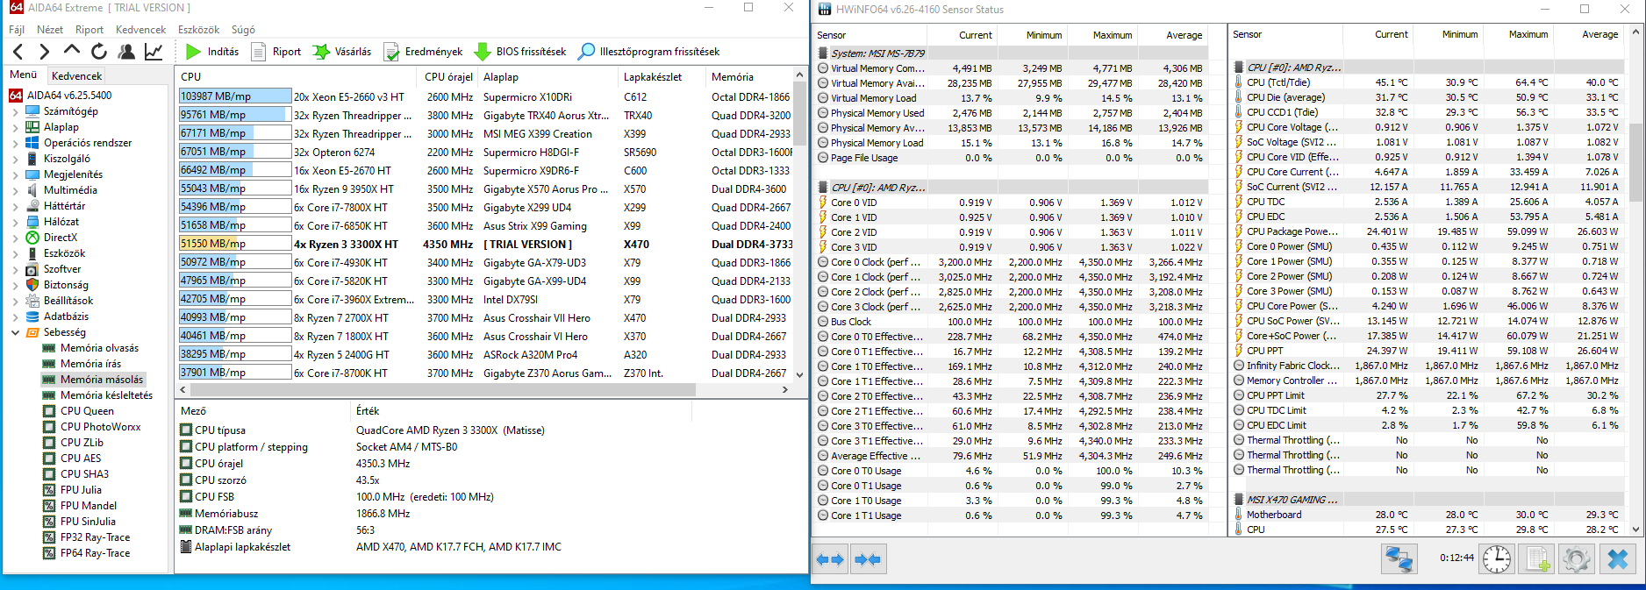The width and height of the screenshot is (1646, 590).
Task: Open Eredmények results toolbar button
Action: 423,52
